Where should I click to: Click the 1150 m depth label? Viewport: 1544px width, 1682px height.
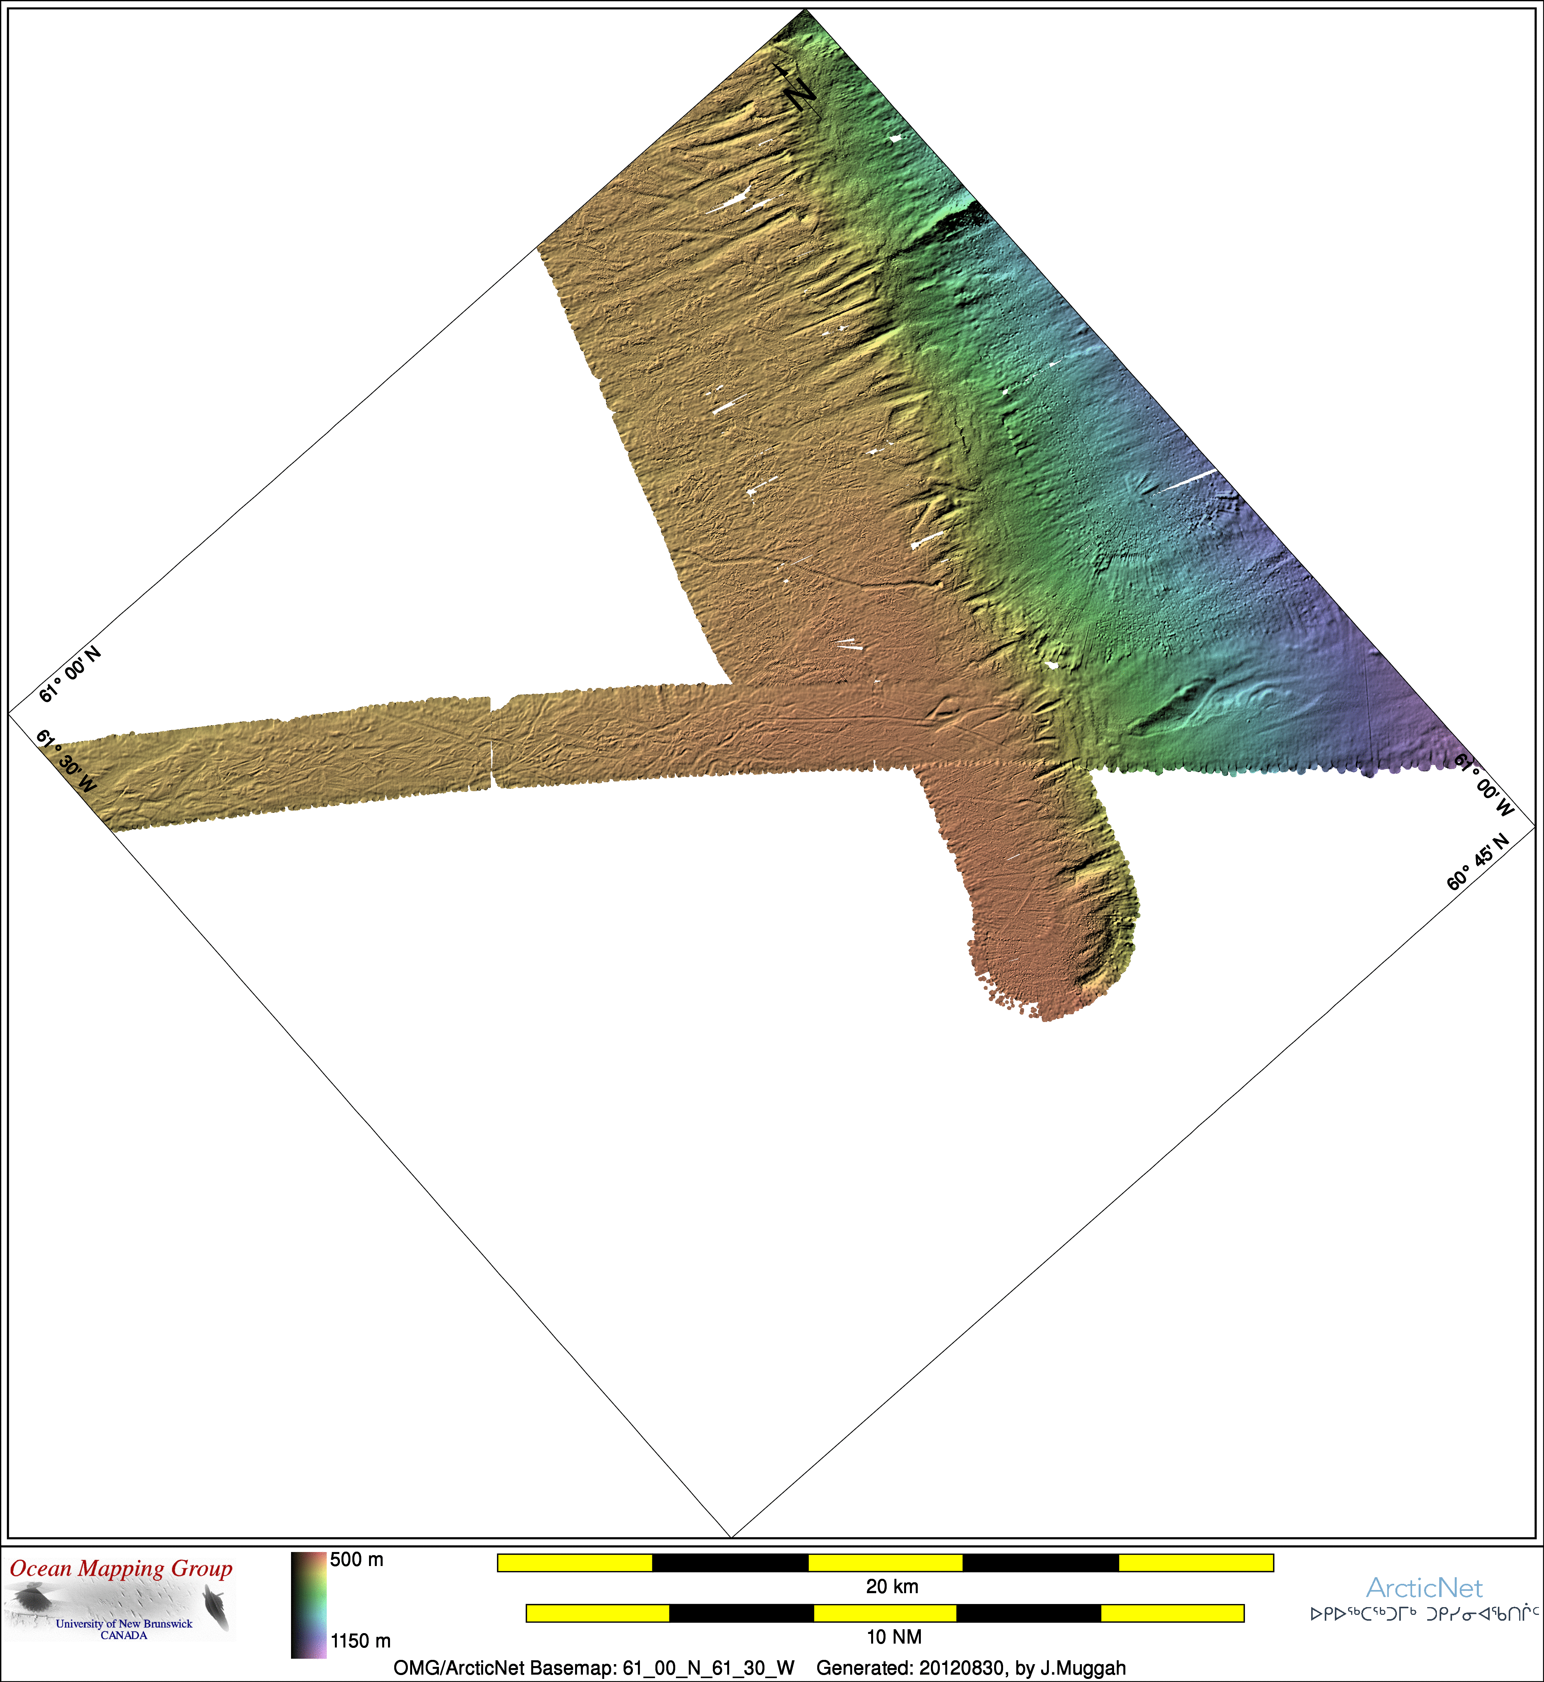click(360, 1641)
